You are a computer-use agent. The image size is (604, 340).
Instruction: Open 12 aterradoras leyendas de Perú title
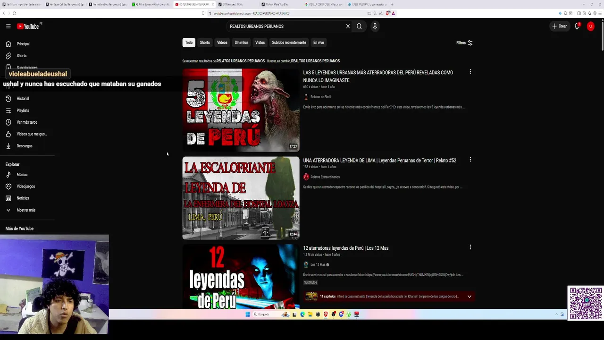coord(345,248)
